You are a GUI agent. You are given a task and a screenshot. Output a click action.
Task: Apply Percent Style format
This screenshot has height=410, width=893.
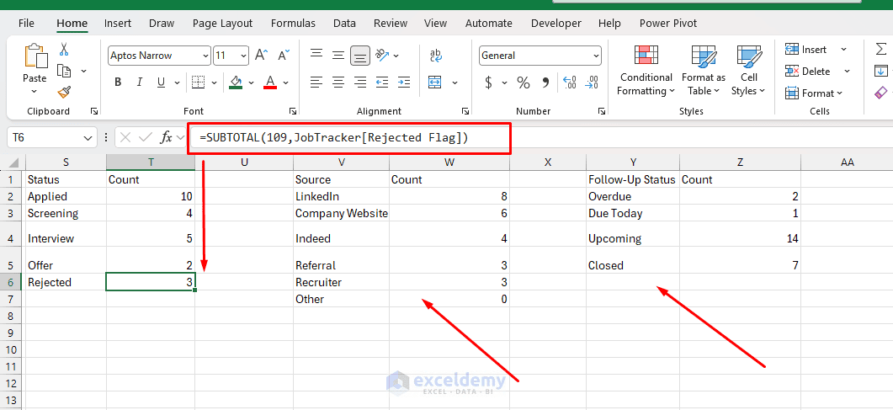click(x=524, y=83)
